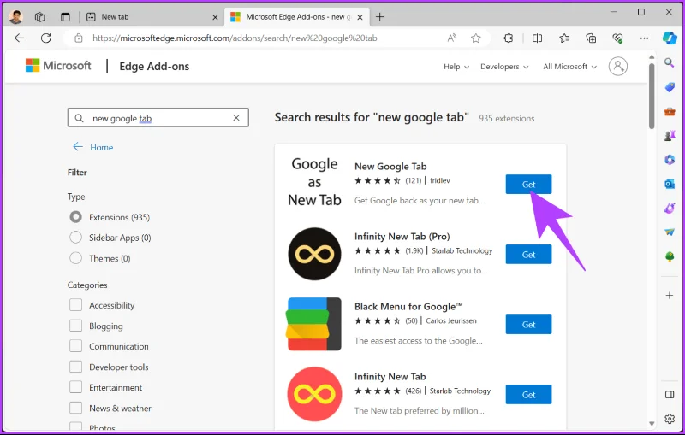
Task: Open sidebar Games chess icon
Action: coord(670,136)
